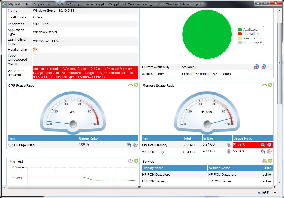The width and height of the screenshot is (284, 198).
Task: Open the Service list settings icon
Action: pos(264,161)
